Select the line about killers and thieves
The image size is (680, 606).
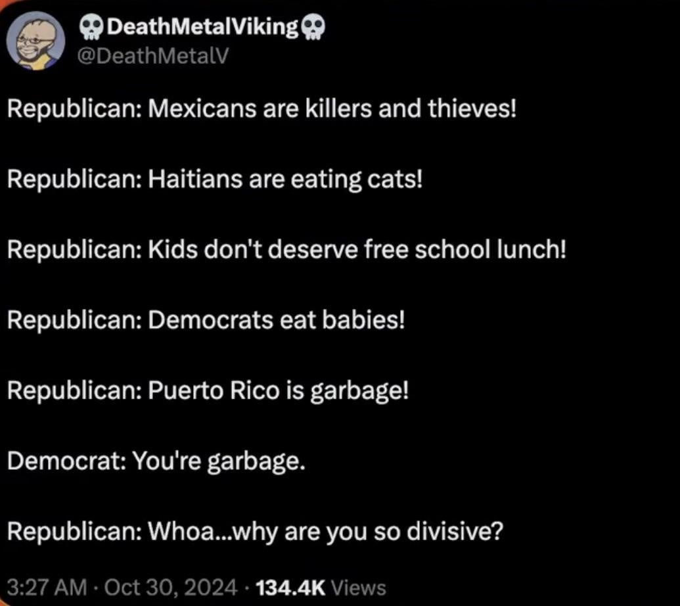tap(262, 108)
